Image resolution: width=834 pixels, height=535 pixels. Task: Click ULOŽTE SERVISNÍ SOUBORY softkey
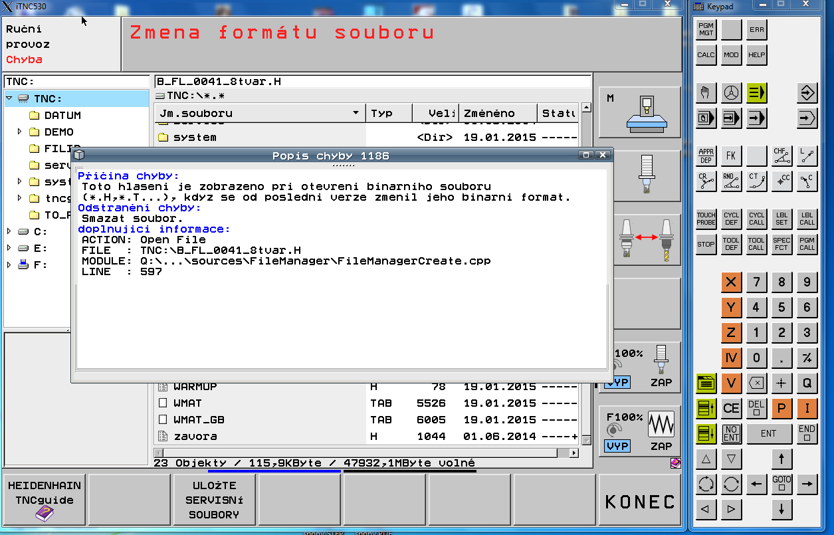pos(215,500)
